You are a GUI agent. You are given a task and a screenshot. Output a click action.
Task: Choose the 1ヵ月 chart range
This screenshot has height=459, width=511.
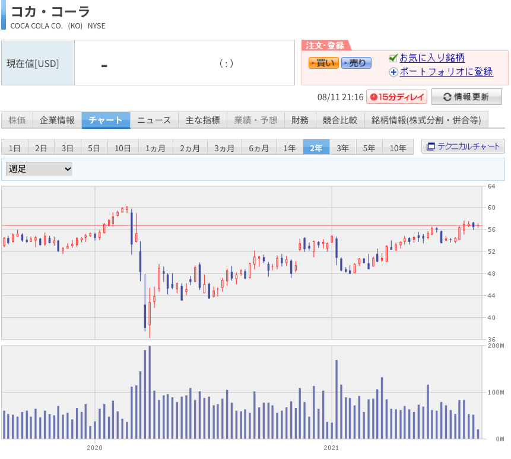tap(155, 148)
